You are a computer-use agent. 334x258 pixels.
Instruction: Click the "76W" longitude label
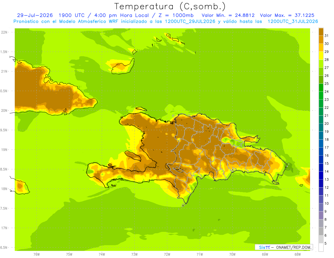[x=36, y=254]
